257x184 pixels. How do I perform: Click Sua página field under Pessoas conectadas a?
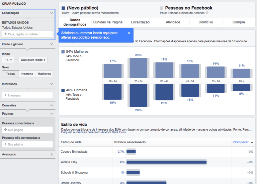[27, 130]
